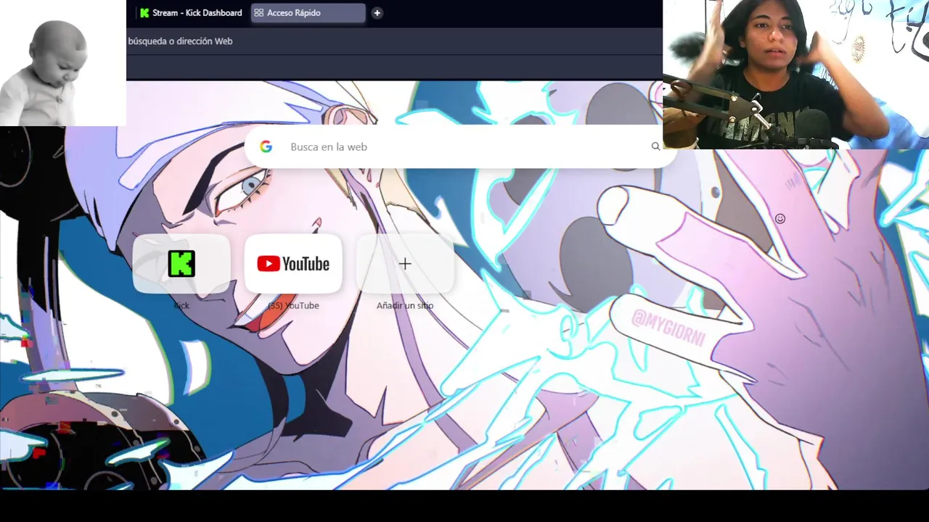Open the YouTube speed dial tile
Screen dimensions: 929x522
293,264
